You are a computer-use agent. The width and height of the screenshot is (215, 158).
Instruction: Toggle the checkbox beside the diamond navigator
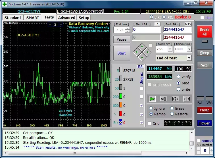click(151, 45)
